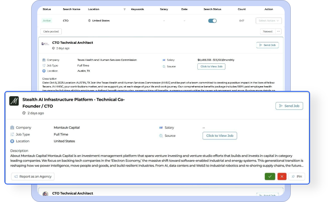Click the Montauk Capital company logo
The image size is (332, 202).
(14, 101)
